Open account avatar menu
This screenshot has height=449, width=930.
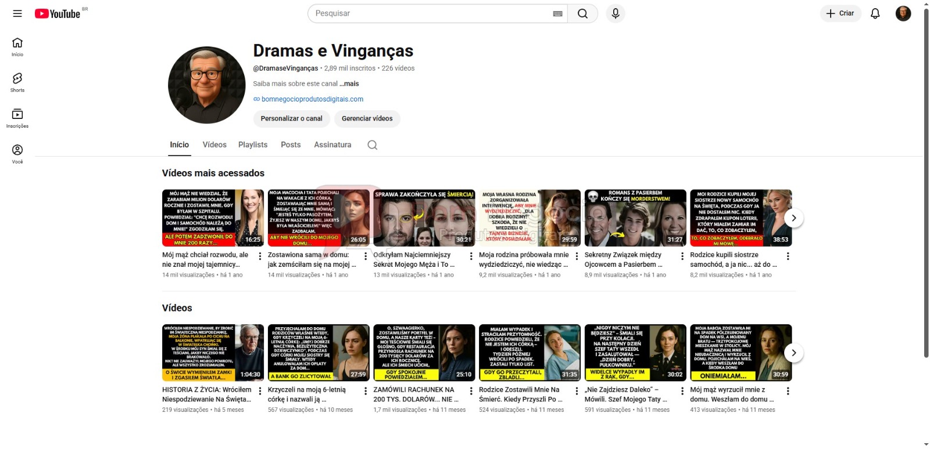coord(903,13)
